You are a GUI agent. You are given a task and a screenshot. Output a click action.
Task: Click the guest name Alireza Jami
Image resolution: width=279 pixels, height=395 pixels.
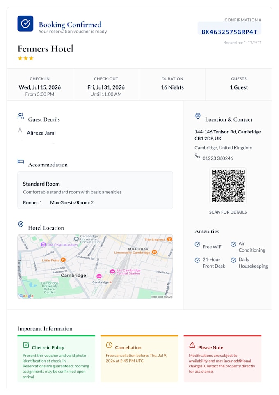[x=41, y=133]
